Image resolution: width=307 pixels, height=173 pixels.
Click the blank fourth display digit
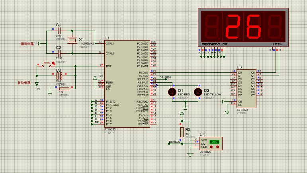pyautogui.click(x=275, y=27)
